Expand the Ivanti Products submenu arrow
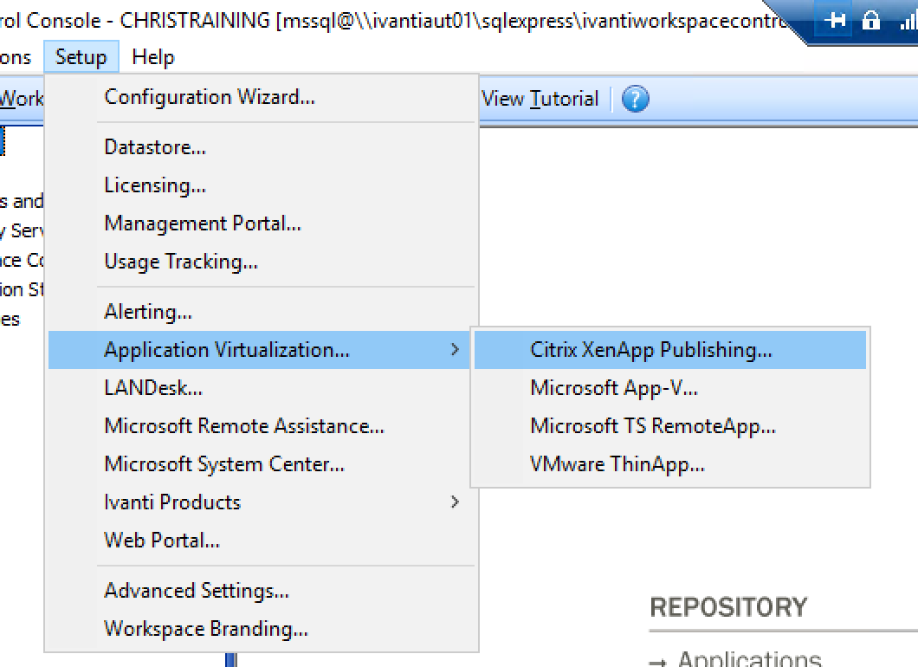The image size is (918, 667). (x=455, y=502)
